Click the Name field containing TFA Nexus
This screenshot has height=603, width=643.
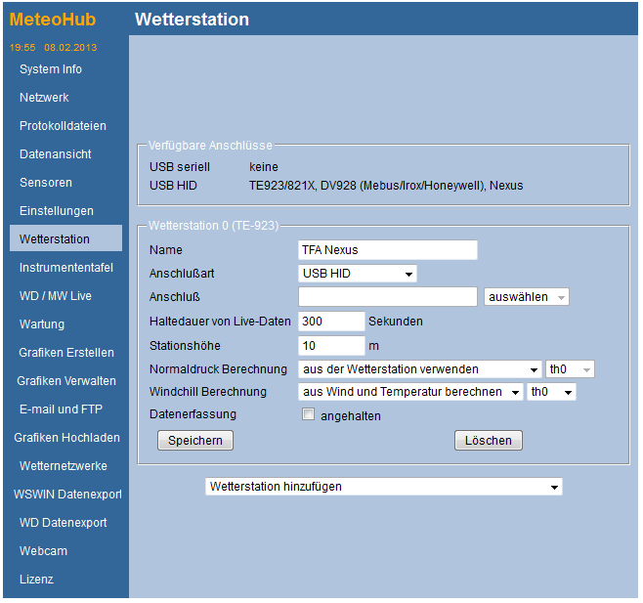click(x=388, y=250)
